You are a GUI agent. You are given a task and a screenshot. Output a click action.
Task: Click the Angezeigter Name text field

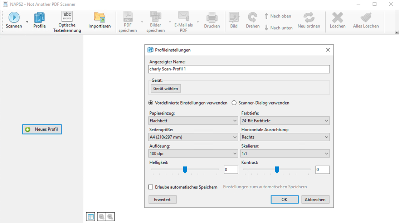pyautogui.click(x=239, y=69)
